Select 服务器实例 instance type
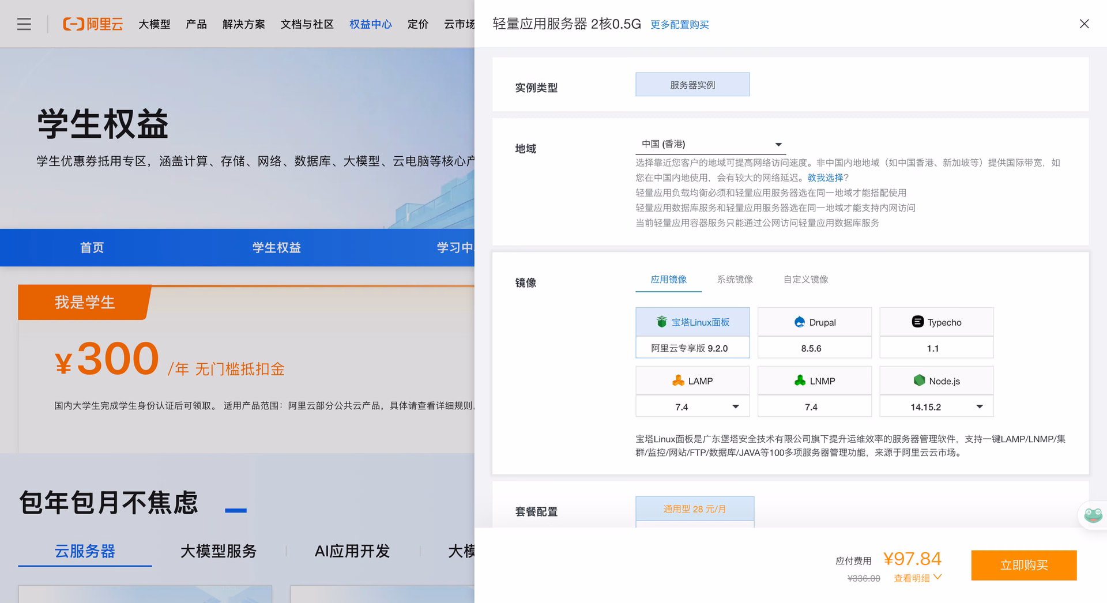 692,85
